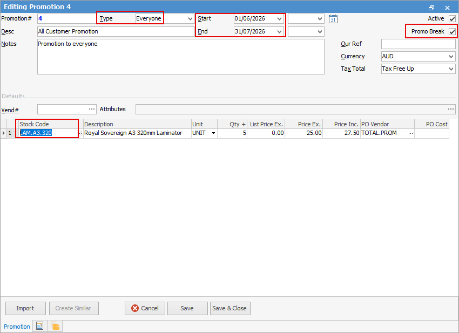Click the Promotion# field
Image resolution: width=459 pixels, height=333 pixels.
[x=67, y=19]
